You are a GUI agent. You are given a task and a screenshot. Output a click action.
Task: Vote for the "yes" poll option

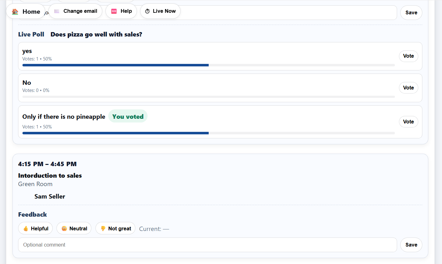tap(408, 56)
